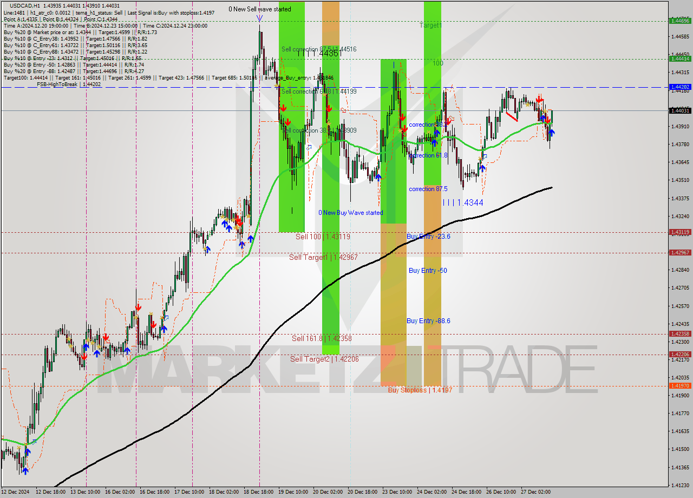Click the '20 Dec 02:00' time axis label

[329, 492]
